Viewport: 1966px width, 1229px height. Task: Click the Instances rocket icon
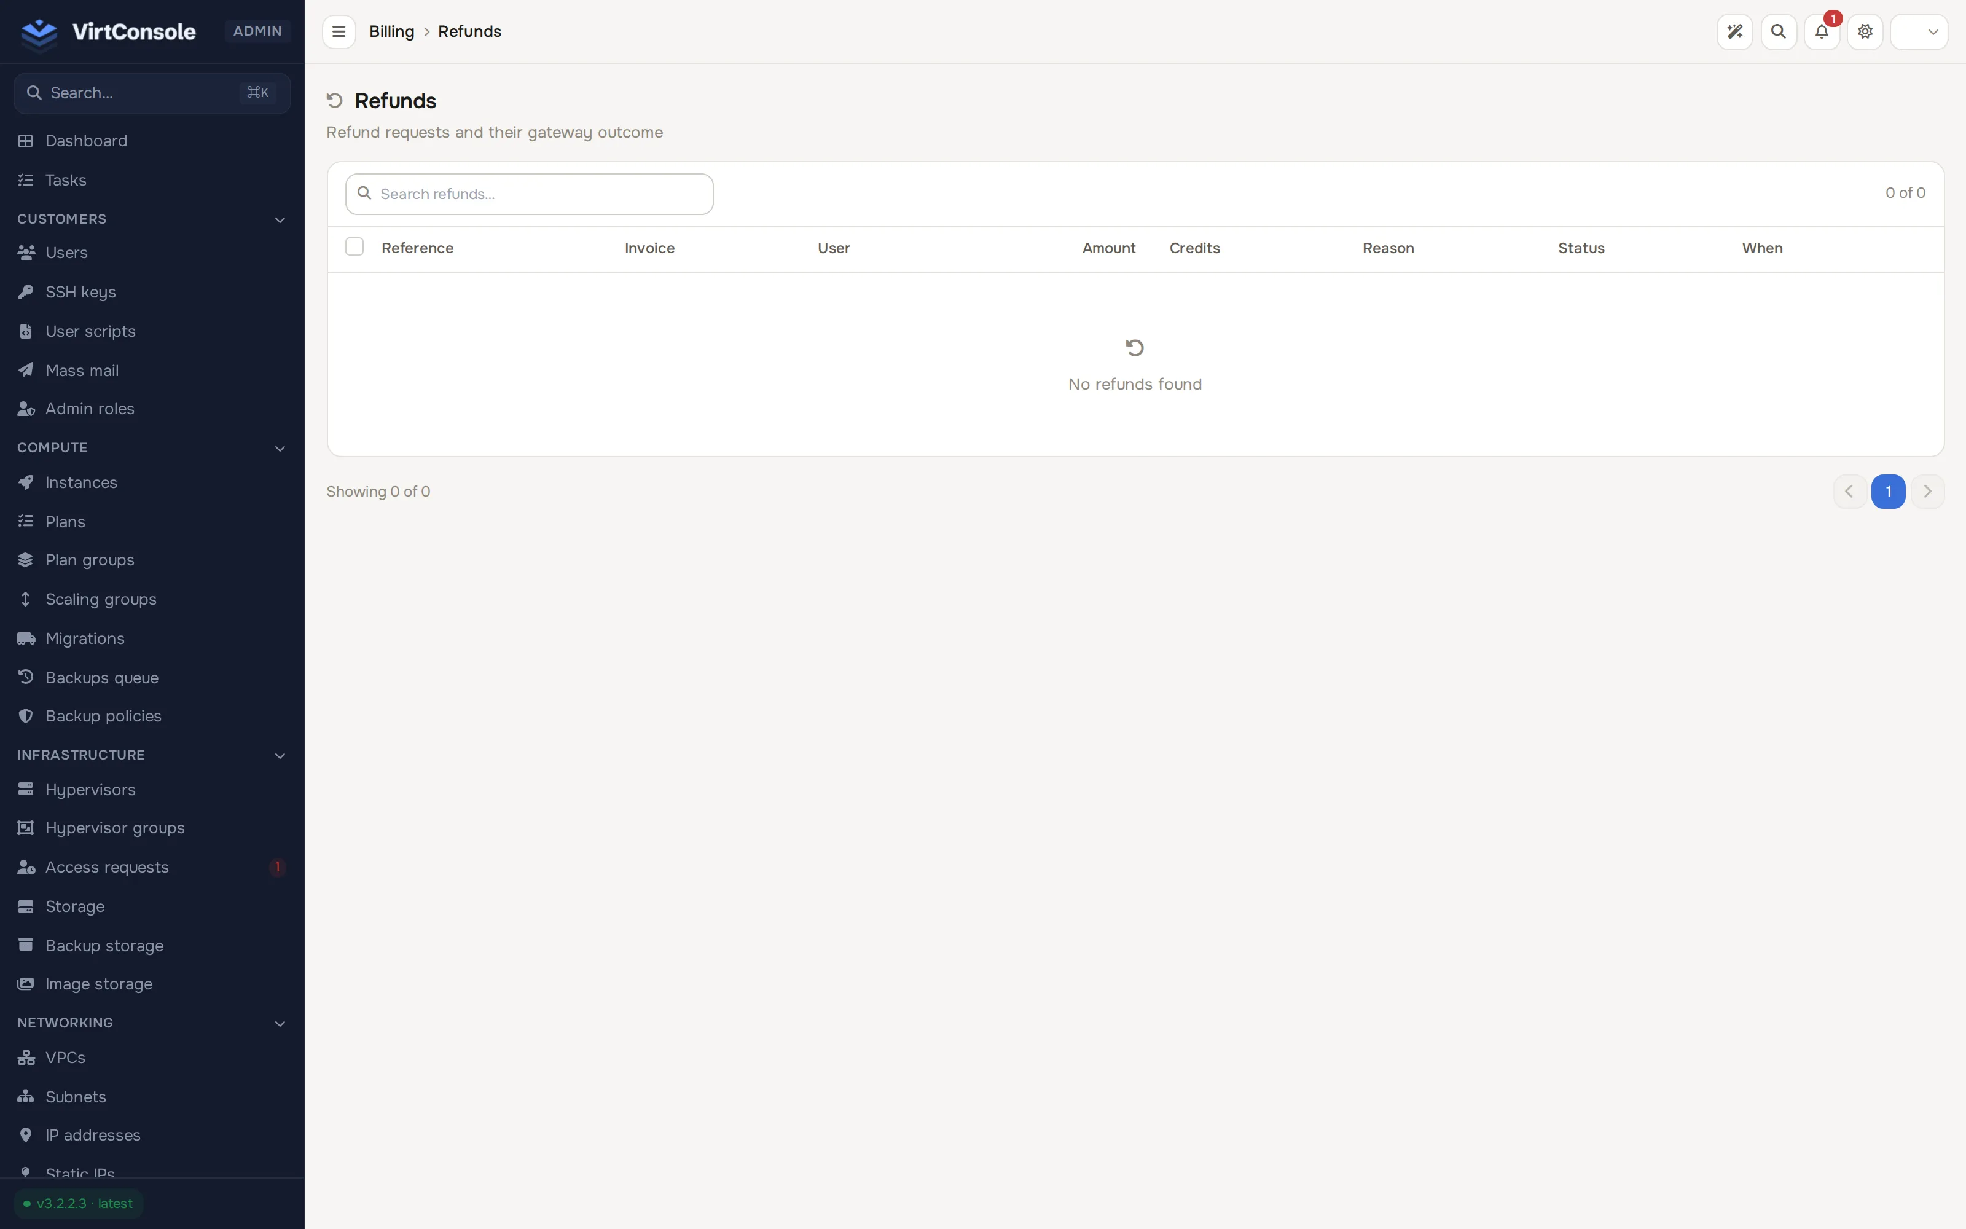tap(26, 482)
